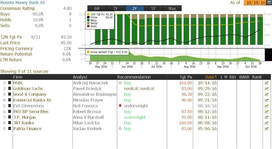The height and width of the screenshot is (149, 272).
Task: Open the chart icon in the Wood & Company row
Action: [x=267, y=94]
